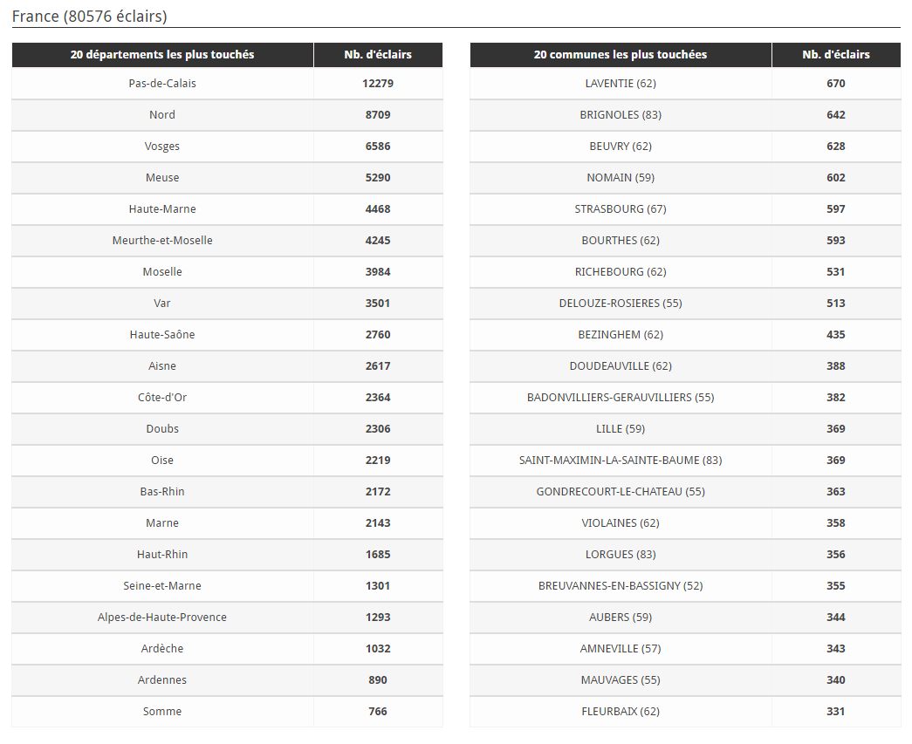
Task: Click the '20 communes les plus touchées' header
Action: point(621,55)
